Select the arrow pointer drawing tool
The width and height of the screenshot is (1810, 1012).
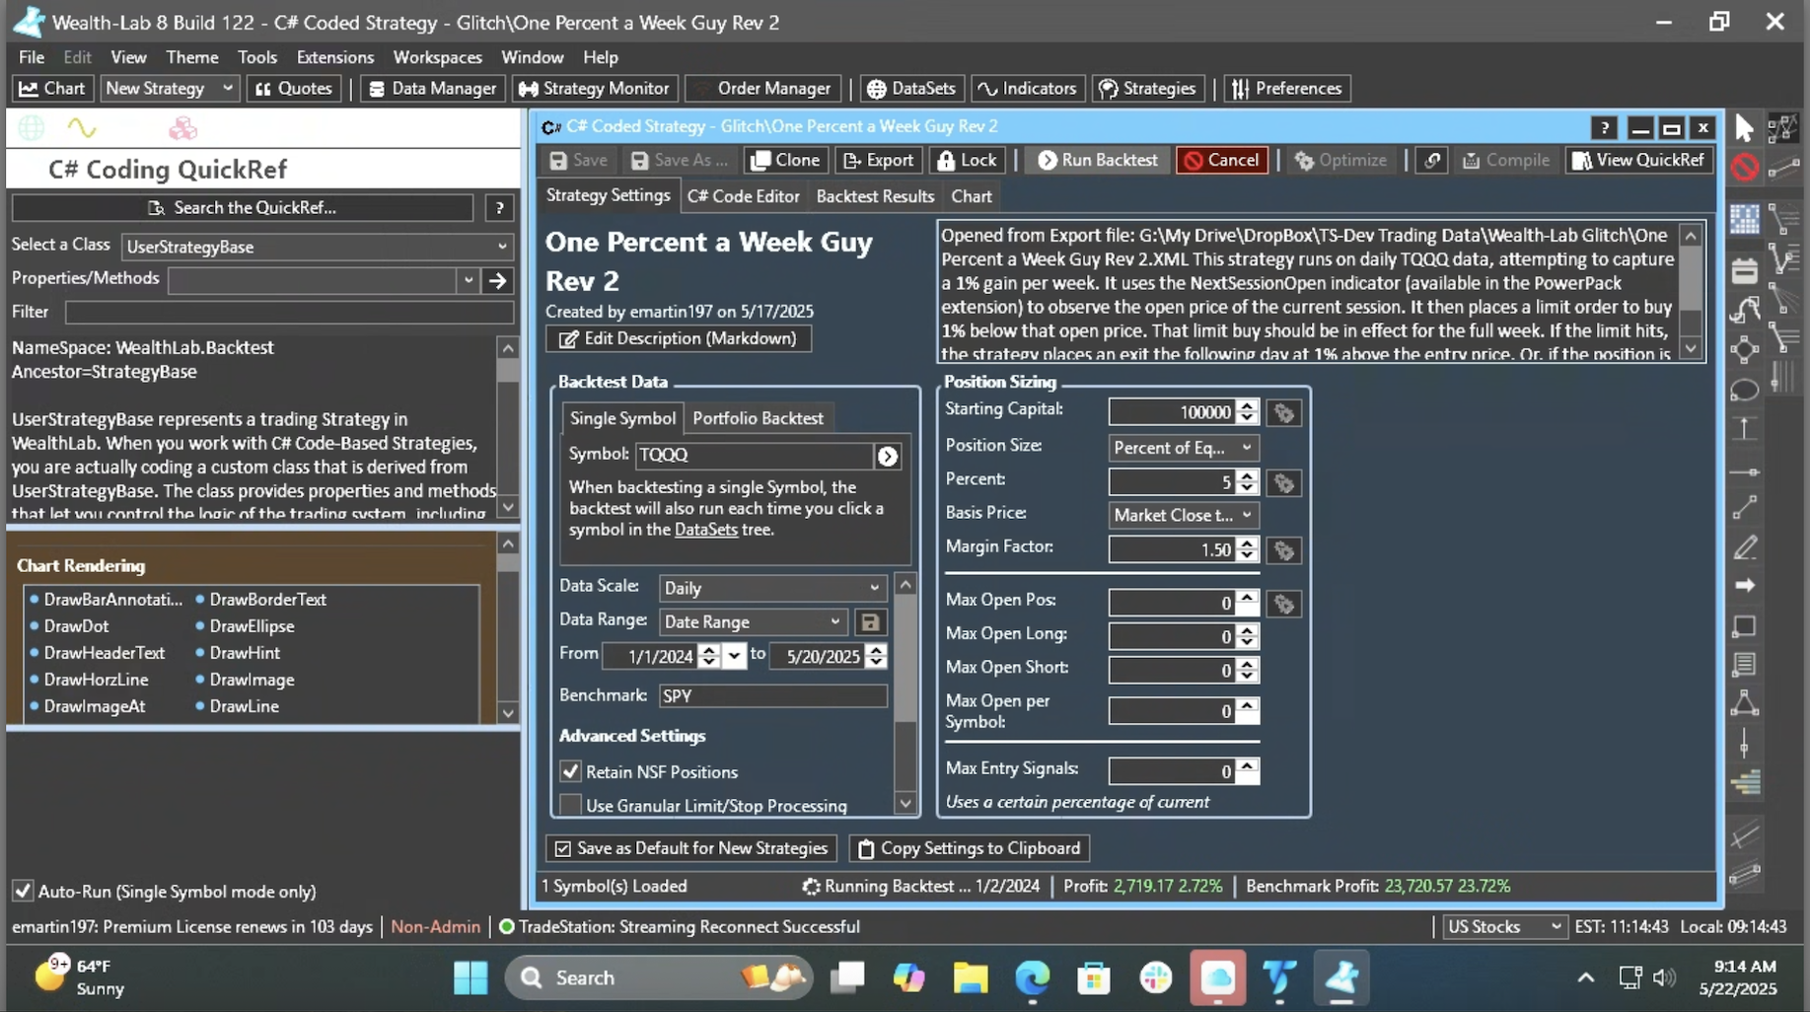click(x=1744, y=127)
